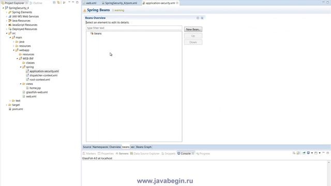Open the Servers view tab
The width and height of the screenshot is (331, 186).
click(x=122, y=153)
